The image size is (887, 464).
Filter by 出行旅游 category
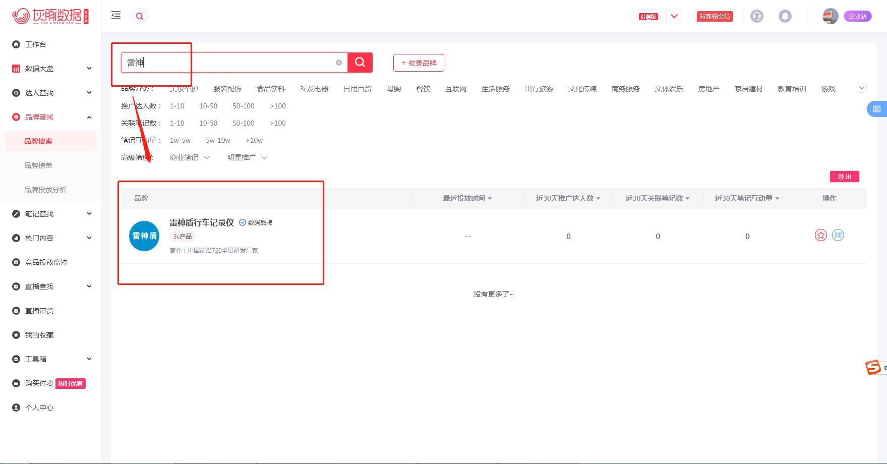tap(539, 89)
